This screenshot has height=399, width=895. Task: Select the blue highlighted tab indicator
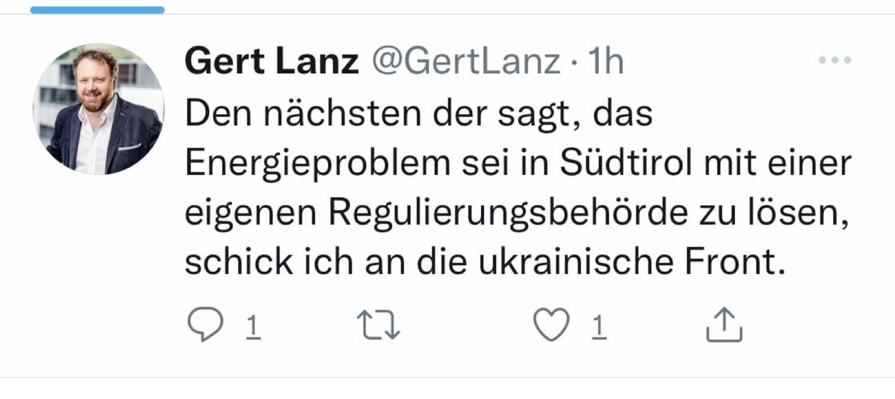[97, 10]
